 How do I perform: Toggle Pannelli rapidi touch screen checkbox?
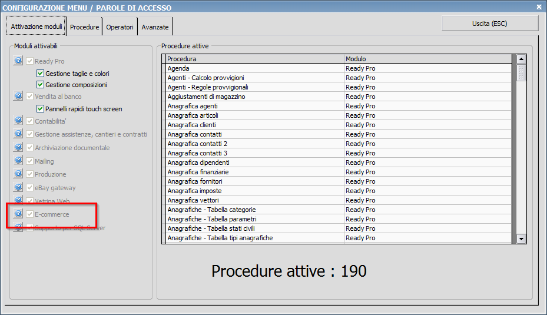40,108
